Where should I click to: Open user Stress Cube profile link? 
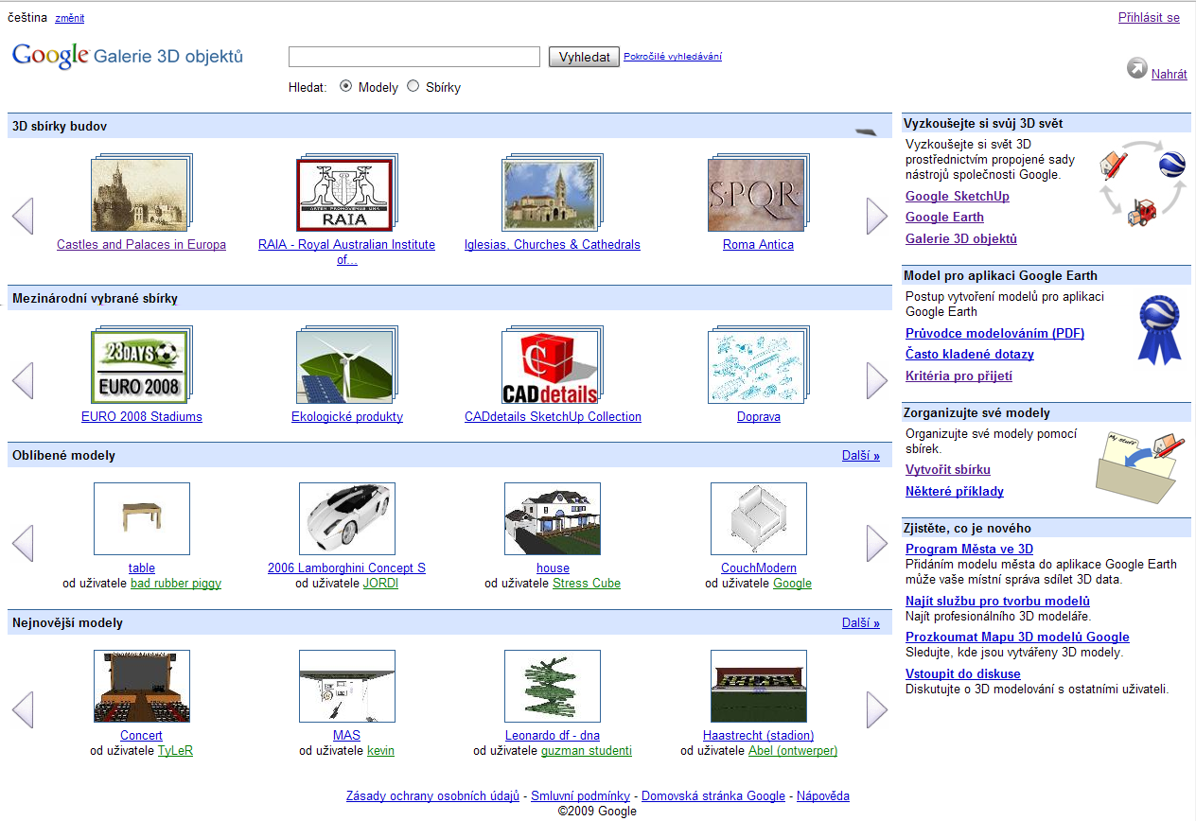pos(587,583)
